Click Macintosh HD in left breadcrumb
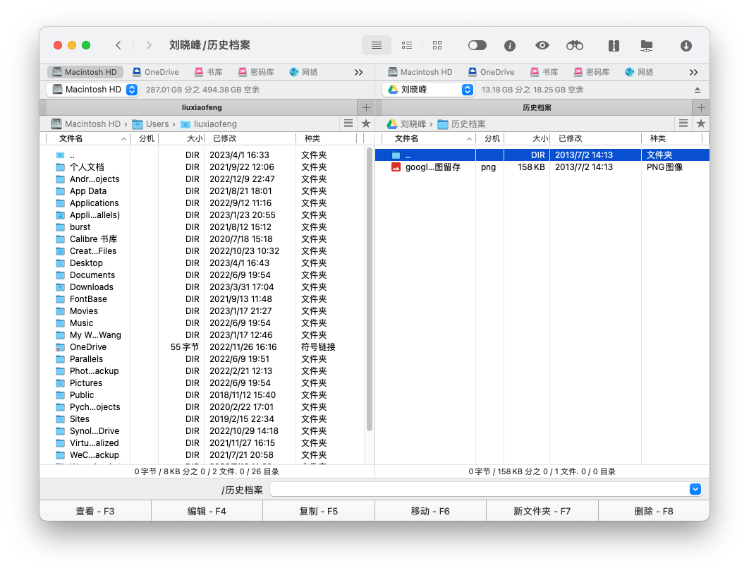 86,124
